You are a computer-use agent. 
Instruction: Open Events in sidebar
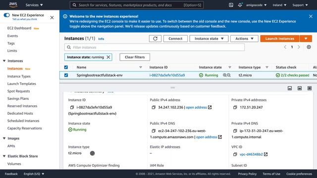click(12, 36)
